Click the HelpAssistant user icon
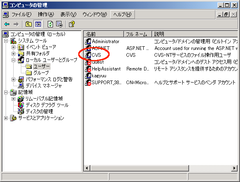The width and height of the screenshot is (240, 182). pyautogui.click(x=88, y=69)
